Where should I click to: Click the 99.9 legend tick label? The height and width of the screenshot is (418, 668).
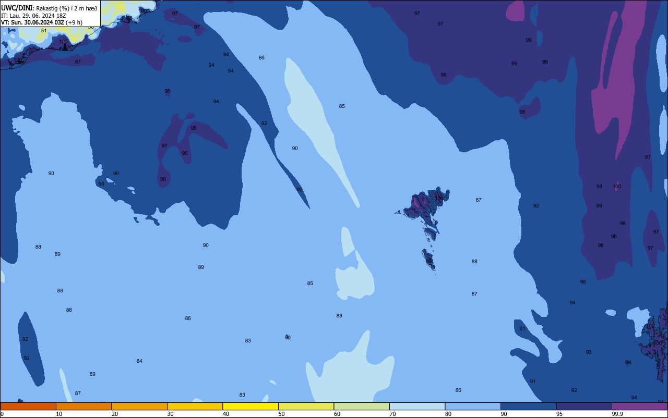[x=618, y=414]
